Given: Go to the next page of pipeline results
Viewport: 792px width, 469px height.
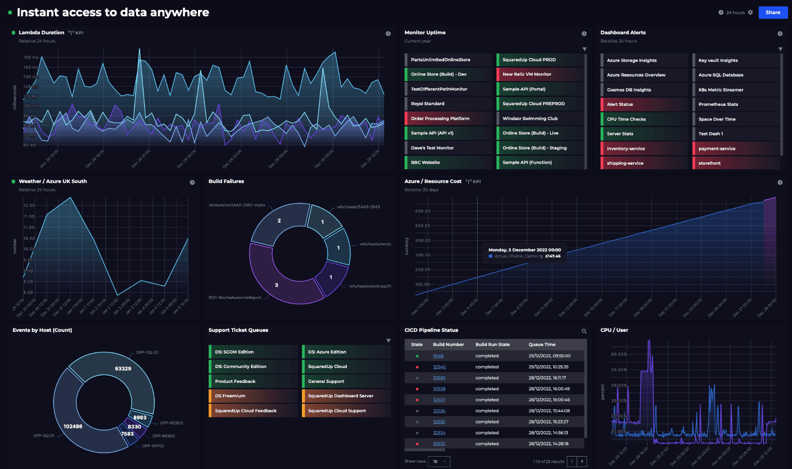Looking at the screenshot, I should tap(582, 461).
